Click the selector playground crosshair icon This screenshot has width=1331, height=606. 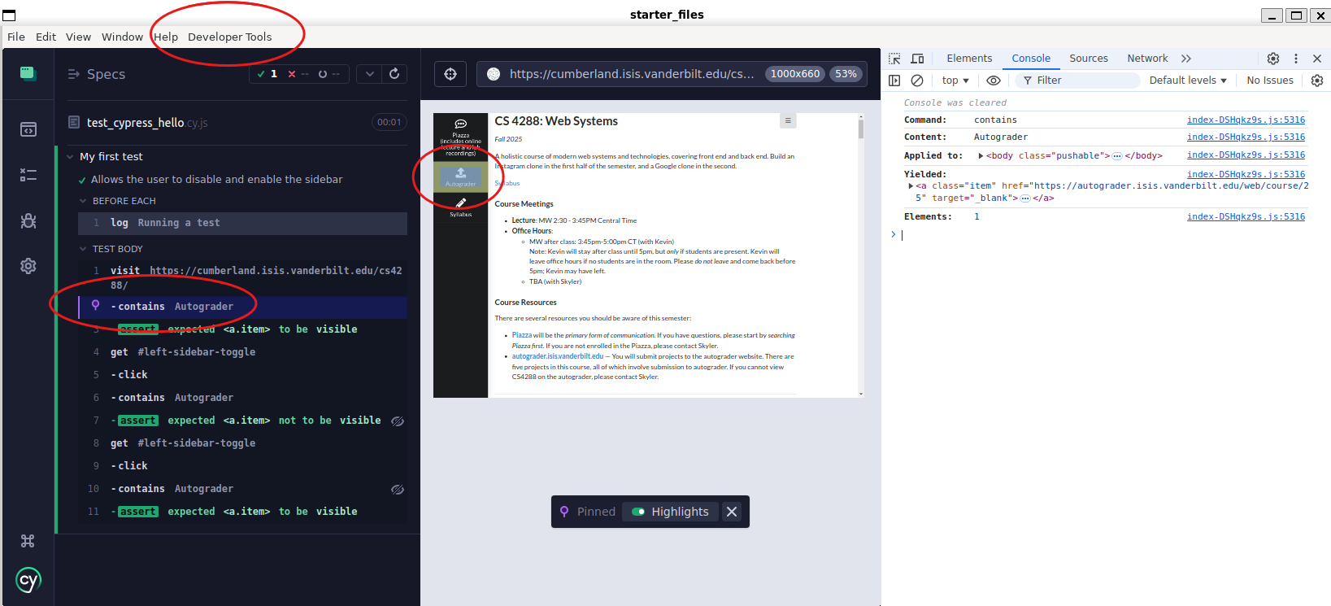(x=450, y=74)
